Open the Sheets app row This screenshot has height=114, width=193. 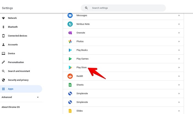click(123, 85)
